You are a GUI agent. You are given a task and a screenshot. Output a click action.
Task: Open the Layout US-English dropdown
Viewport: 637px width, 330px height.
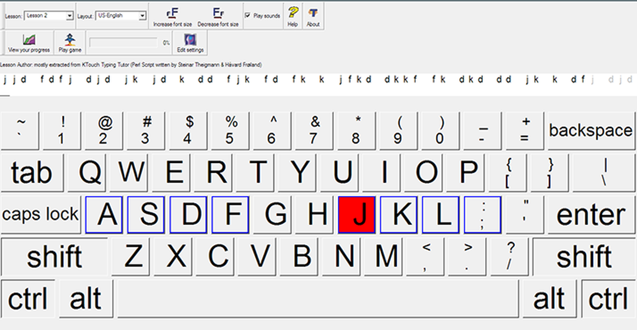[x=121, y=16]
